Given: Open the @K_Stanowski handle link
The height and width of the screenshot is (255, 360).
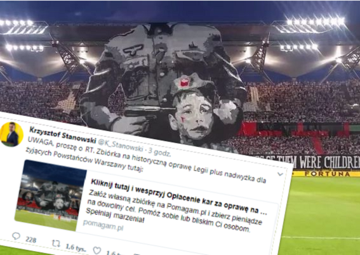Looking at the screenshot, I should click(x=121, y=146).
